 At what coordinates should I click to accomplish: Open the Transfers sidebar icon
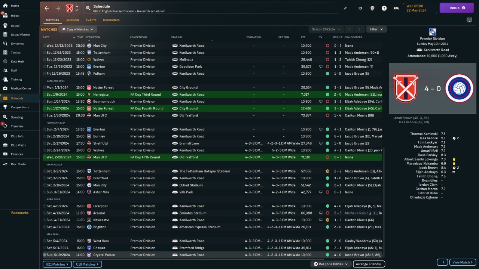pos(5,126)
